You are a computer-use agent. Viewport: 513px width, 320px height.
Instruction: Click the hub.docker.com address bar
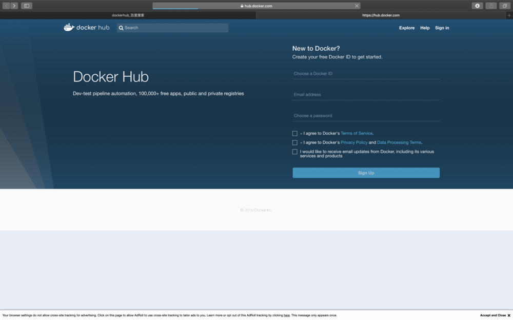[x=256, y=6]
